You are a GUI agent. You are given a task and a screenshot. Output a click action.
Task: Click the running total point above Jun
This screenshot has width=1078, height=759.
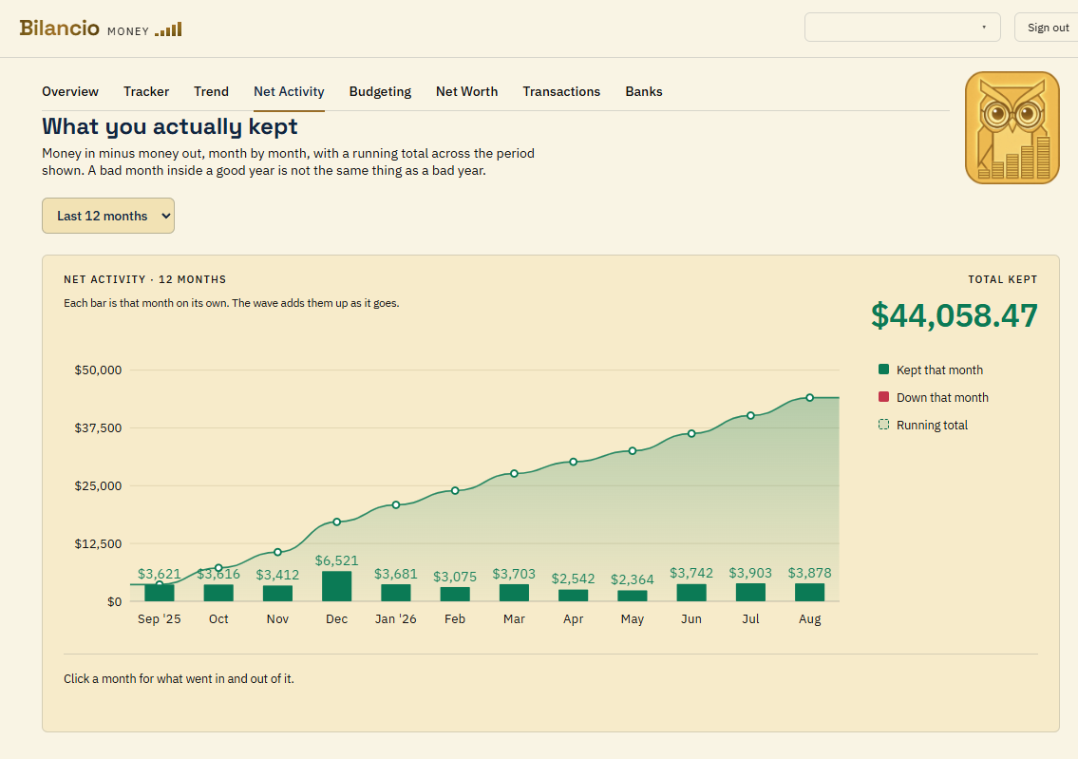click(x=691, y=433)
